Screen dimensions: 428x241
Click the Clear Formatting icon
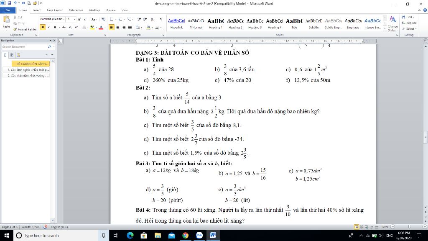(103, 19)
